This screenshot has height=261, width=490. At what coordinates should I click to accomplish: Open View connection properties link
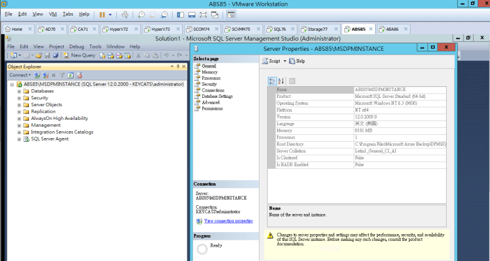(228, 221)
